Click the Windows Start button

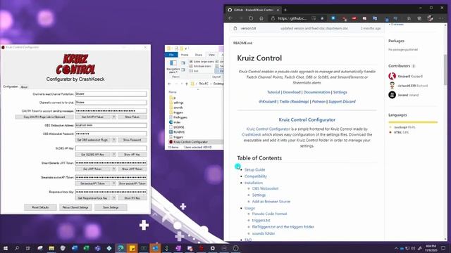[x=6, y=248]
